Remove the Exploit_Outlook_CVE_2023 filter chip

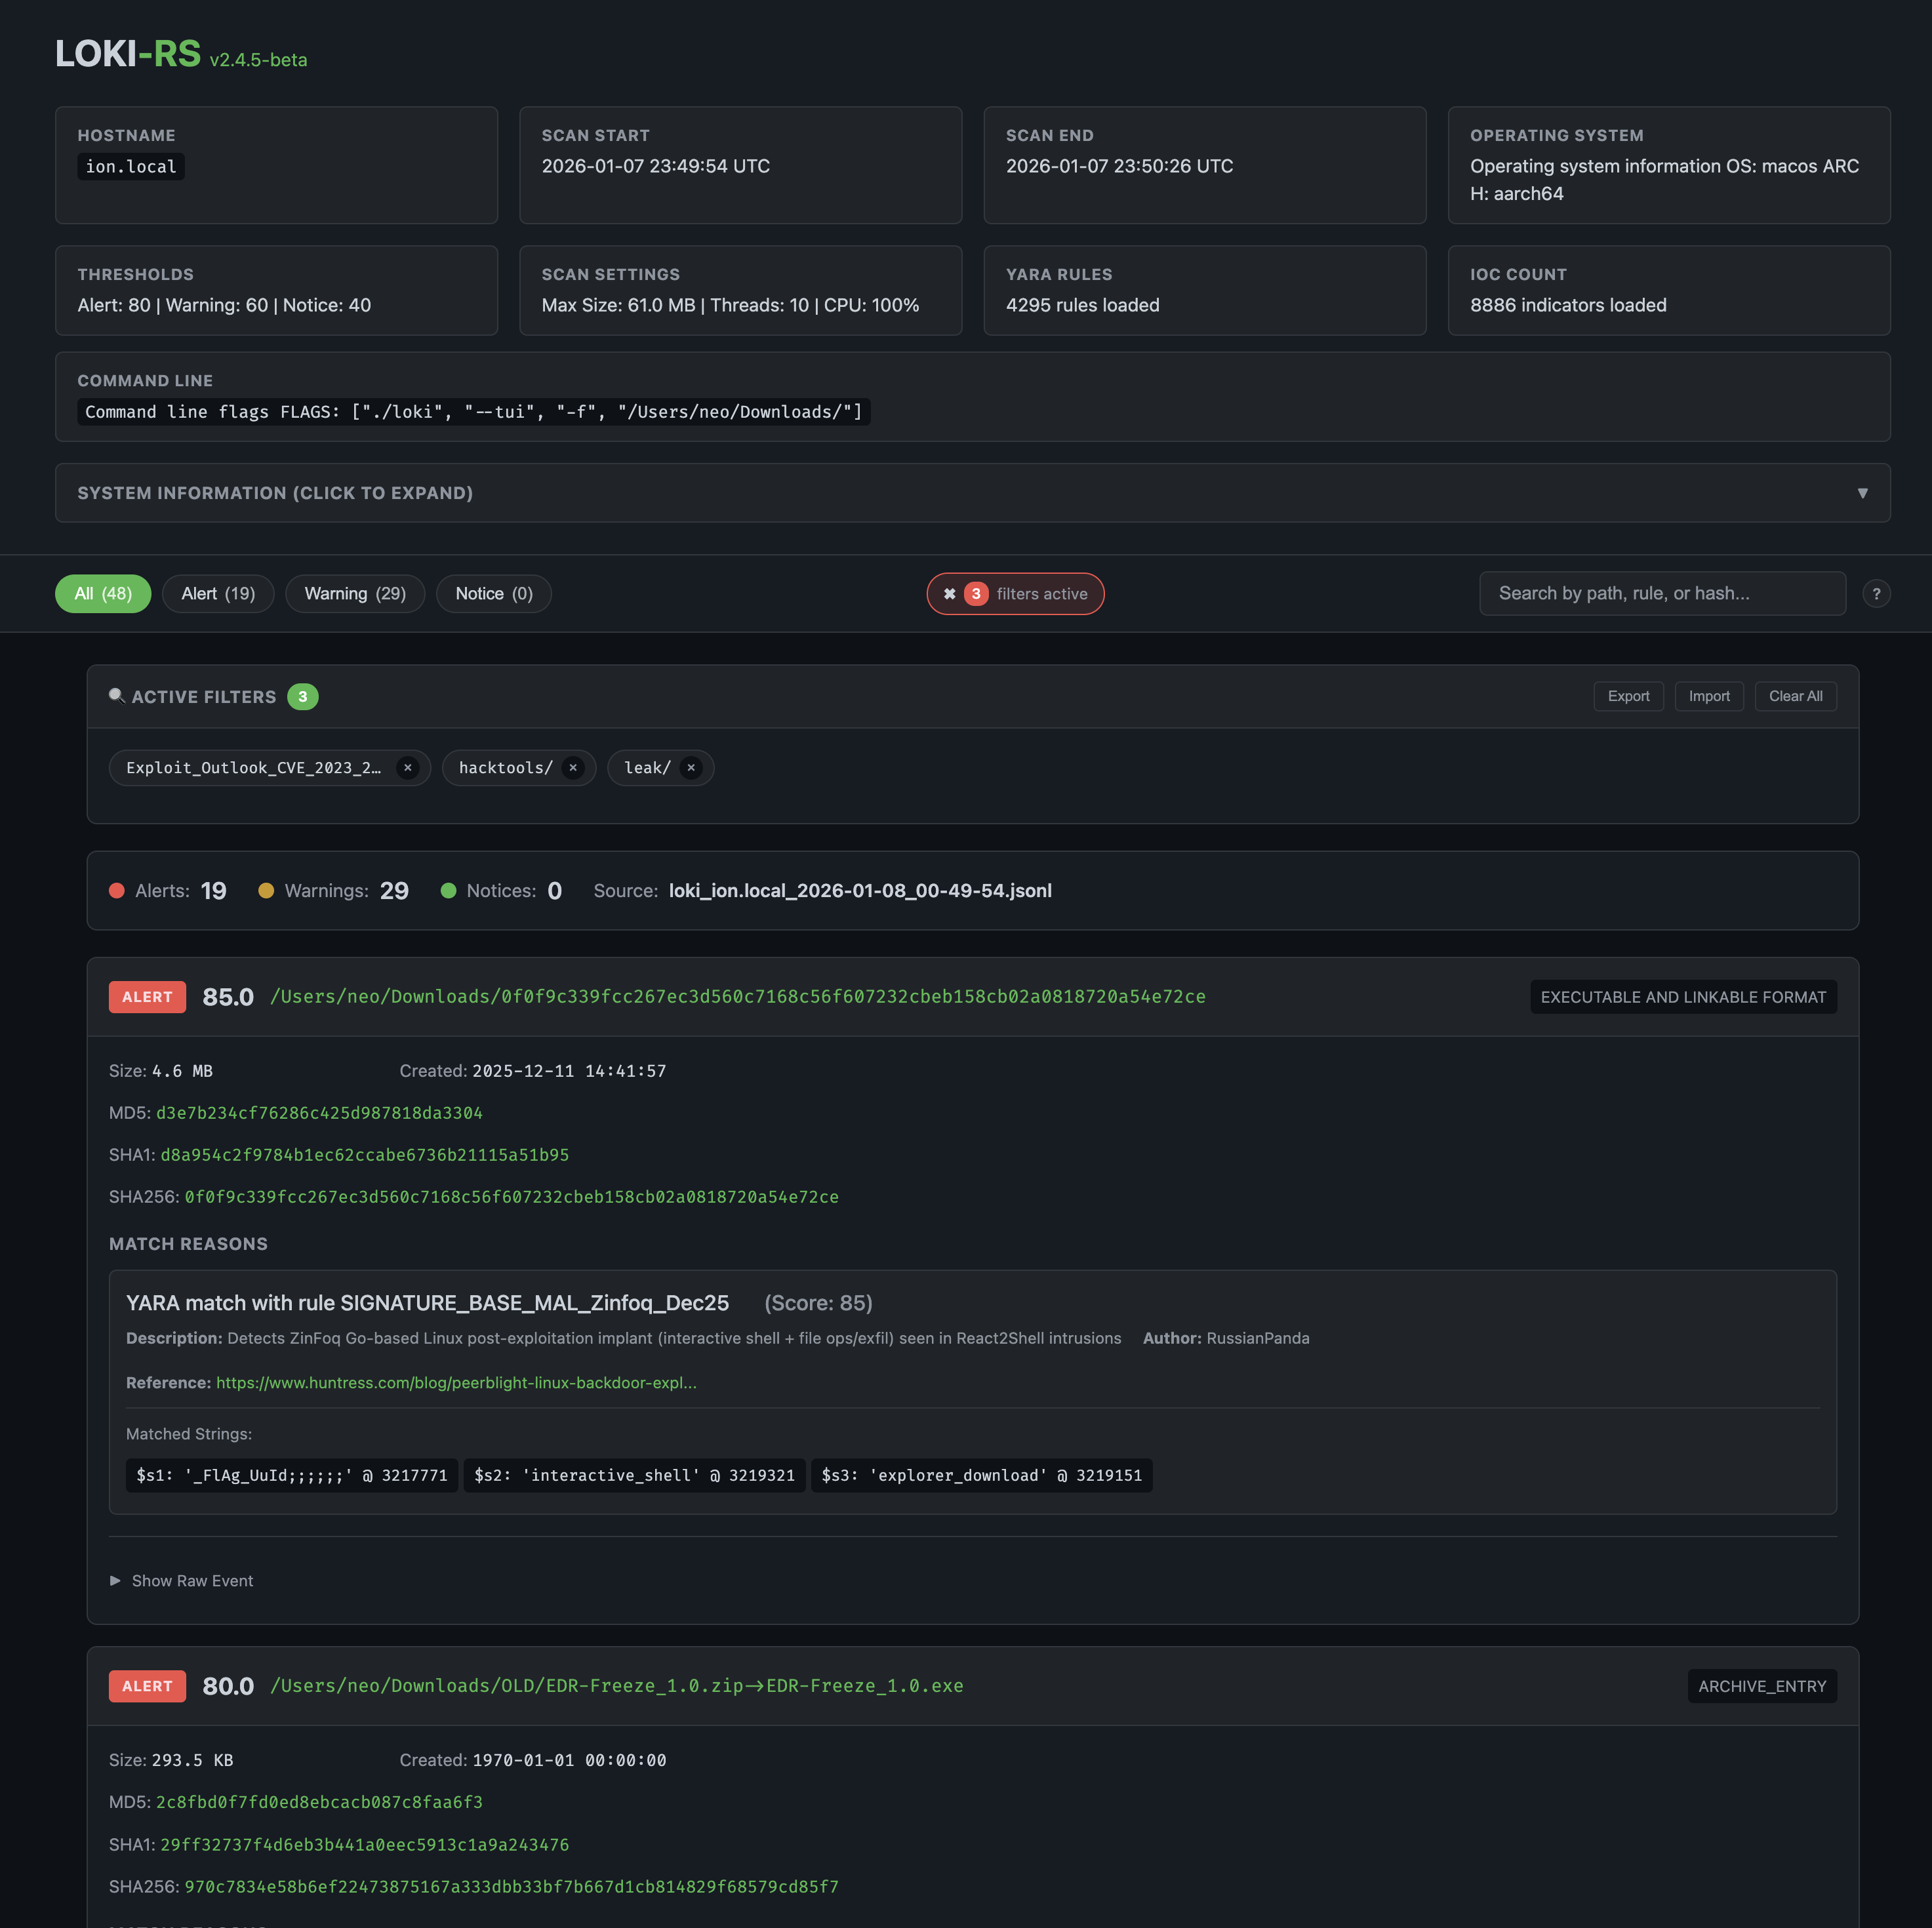(407, 767)
